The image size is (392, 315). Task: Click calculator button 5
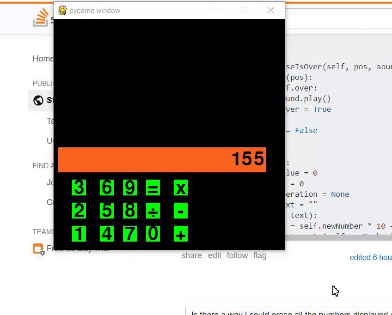pyautogui.click(x=107, y=211)
